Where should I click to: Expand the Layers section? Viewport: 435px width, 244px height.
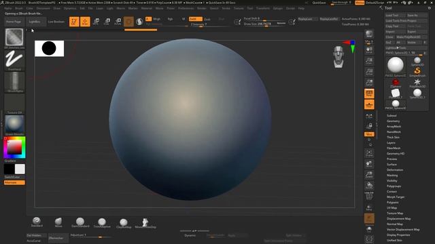coord(391,143)
